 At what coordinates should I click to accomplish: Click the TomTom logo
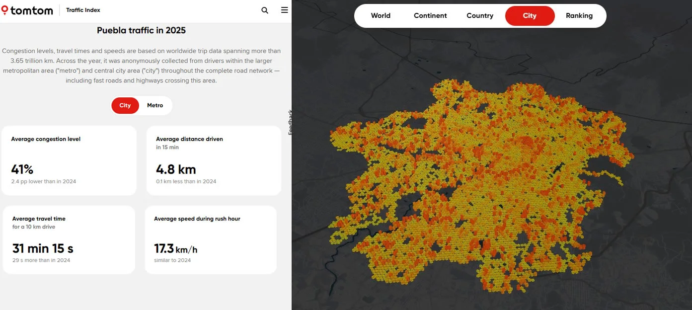click(27, 10)
